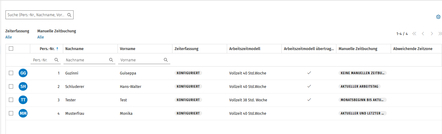Click the magnifier icon in main search box
This screenshot has height=134, width=442.
click(x=69, y=15)
